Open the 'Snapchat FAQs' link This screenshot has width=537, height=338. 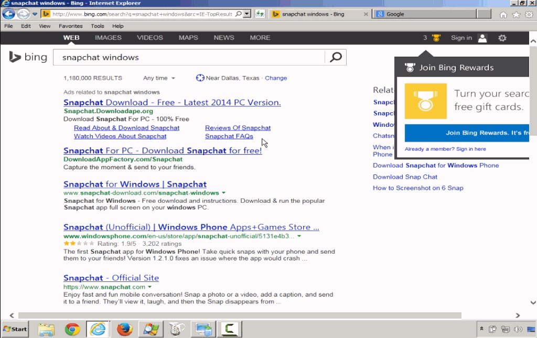(229, 136)
